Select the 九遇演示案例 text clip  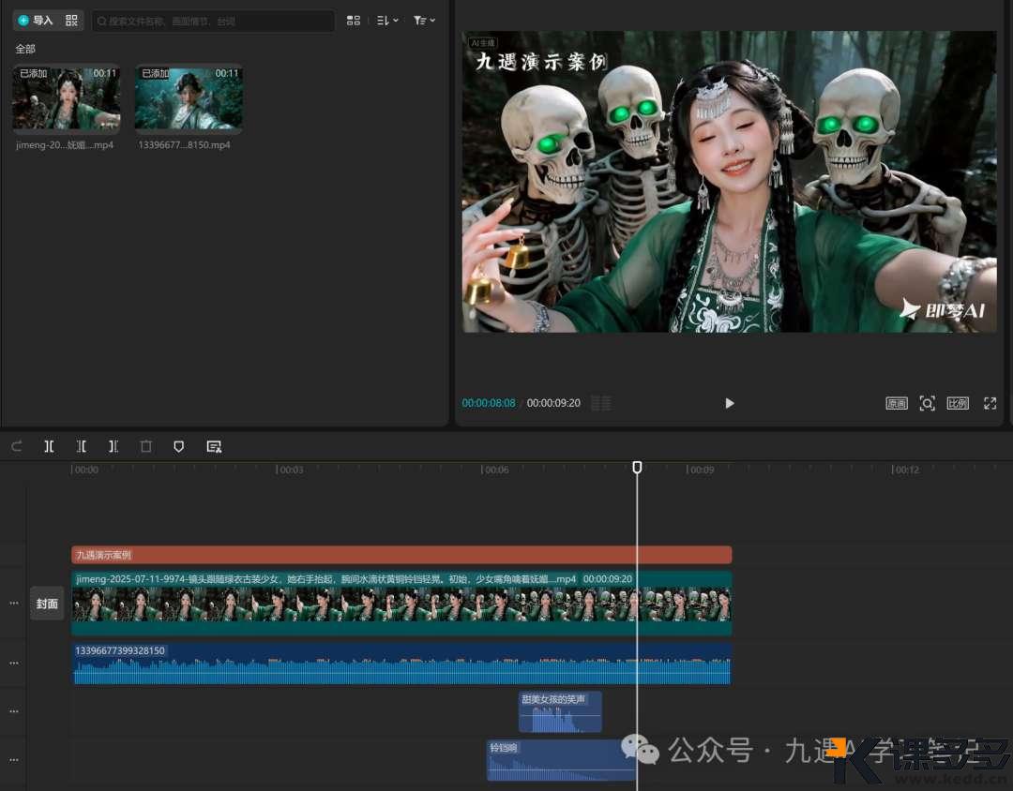401,555
